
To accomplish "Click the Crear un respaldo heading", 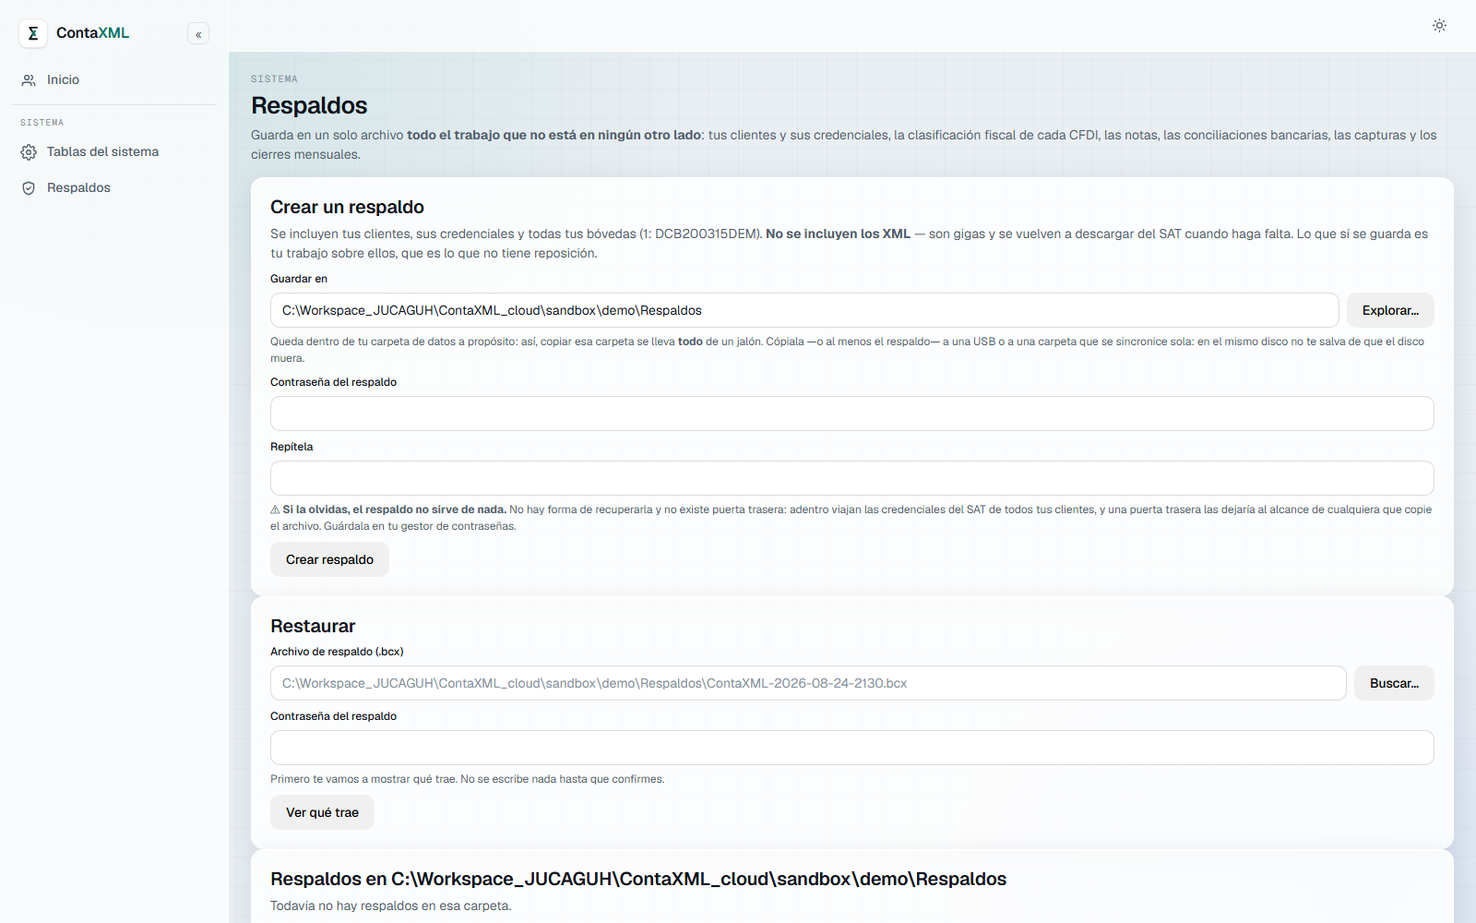I will pos(347,208).
